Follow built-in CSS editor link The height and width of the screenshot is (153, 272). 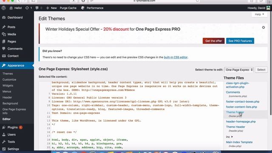pyautogui.click(x=176, y=57)
